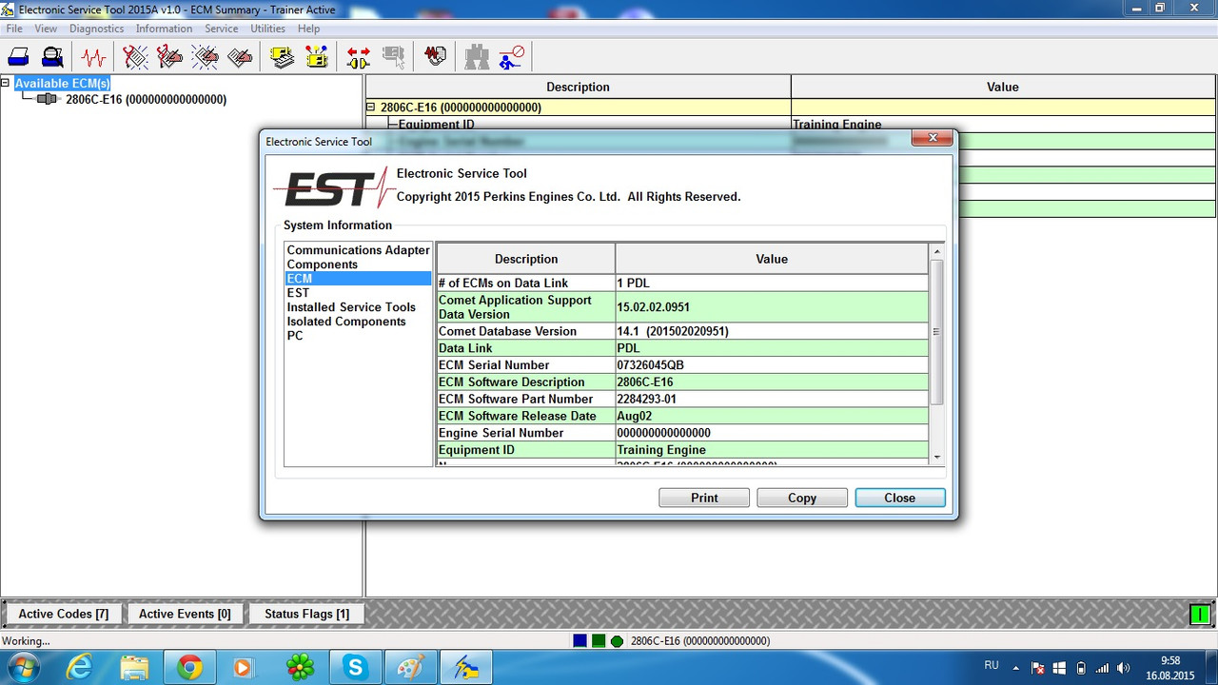Image resolution: width=1218 pixels, height=685 pixels.
Task: Click the Close button in dialog
Action: tap(900, 498)
